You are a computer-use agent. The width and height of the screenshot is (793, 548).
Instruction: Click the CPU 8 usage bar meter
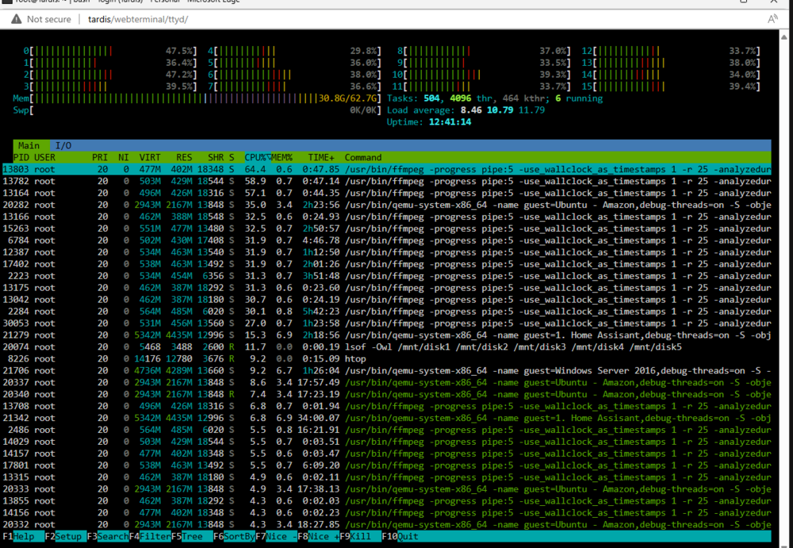coord(484,51)
